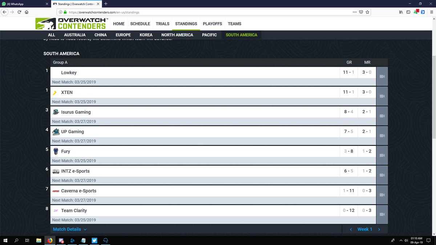Open Windows notification center

(429, 240)
